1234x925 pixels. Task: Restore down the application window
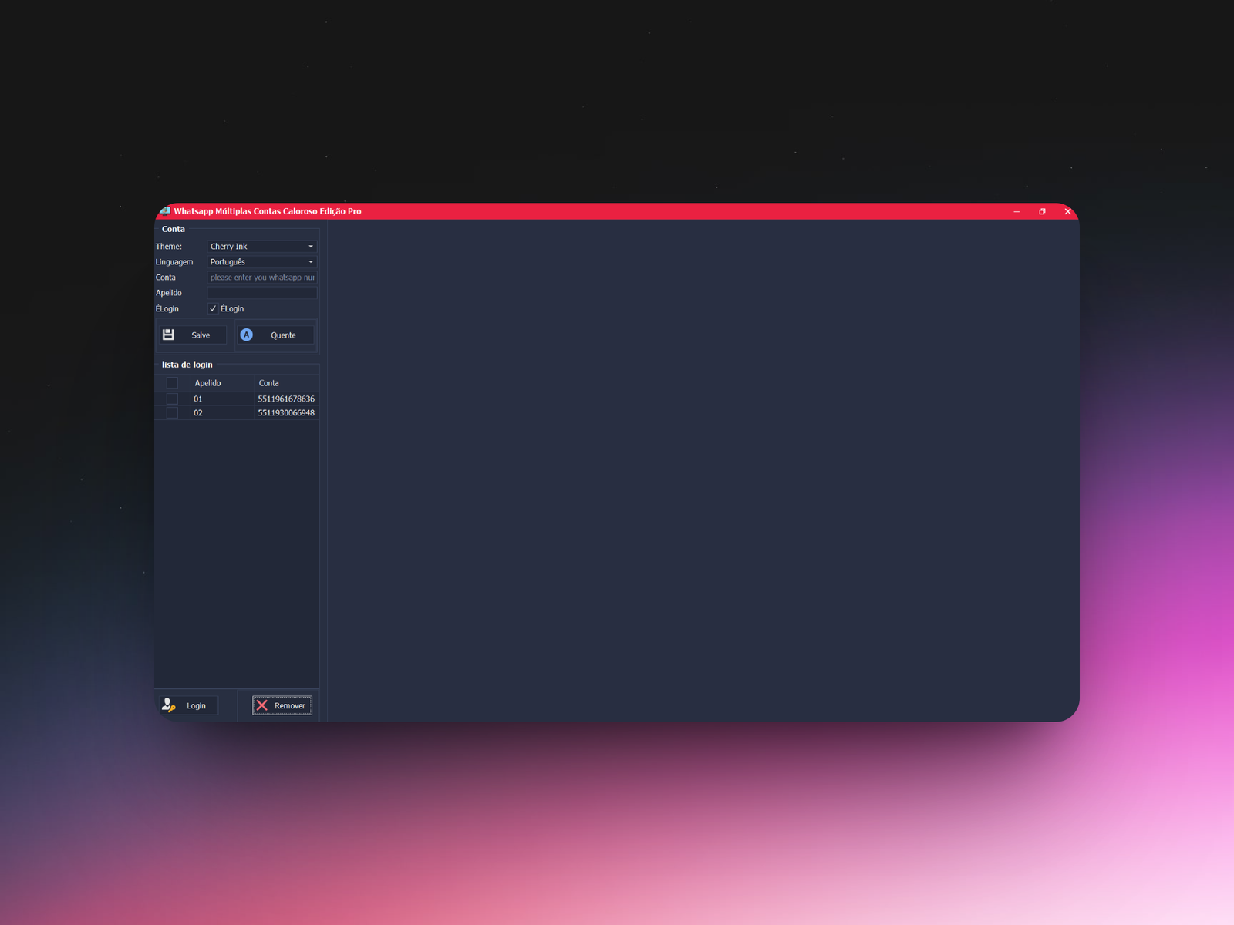1042,211
